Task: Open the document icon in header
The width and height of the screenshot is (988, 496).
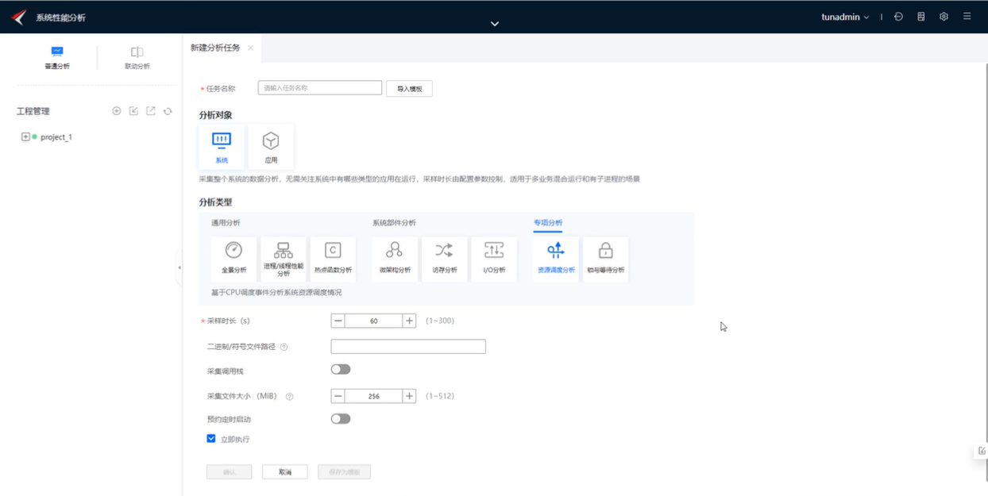Action: [x=921, y=17]
